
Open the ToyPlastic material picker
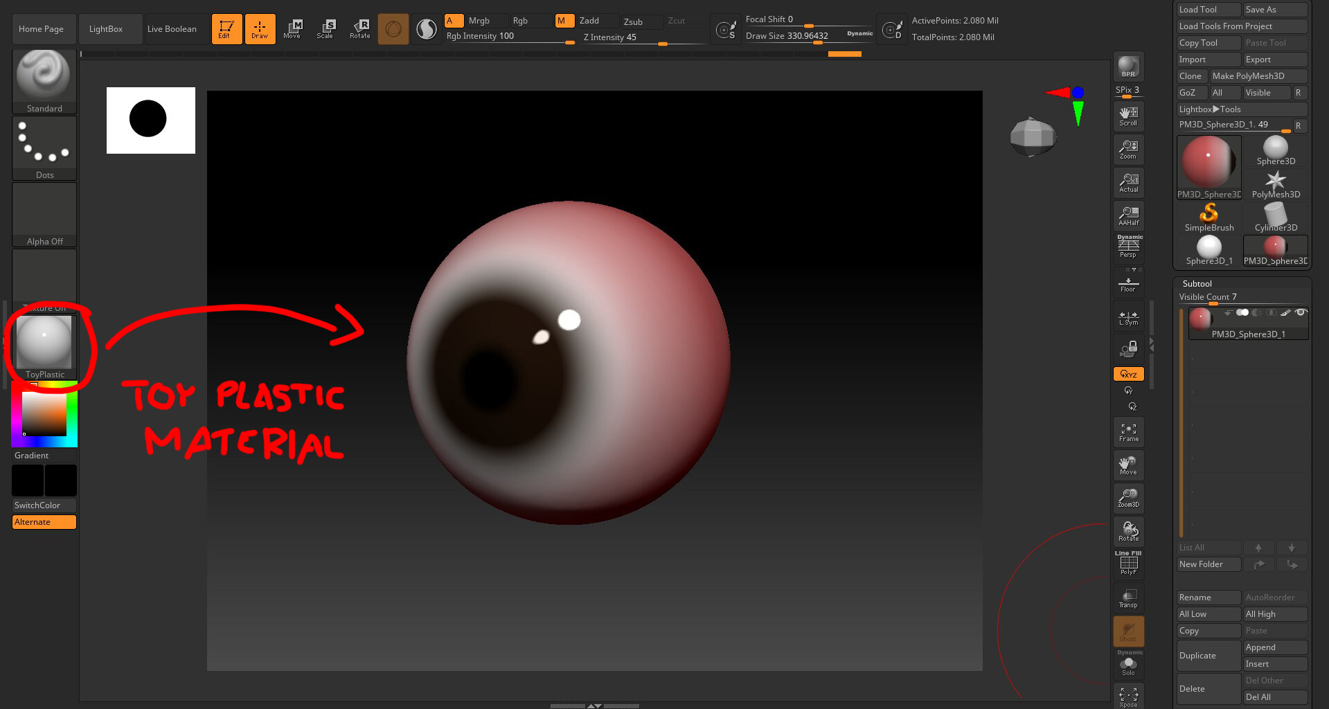point(44,343)
